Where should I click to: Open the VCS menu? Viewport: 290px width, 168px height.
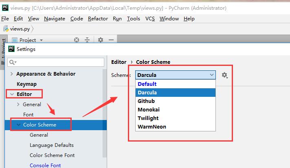click(150, 19)
